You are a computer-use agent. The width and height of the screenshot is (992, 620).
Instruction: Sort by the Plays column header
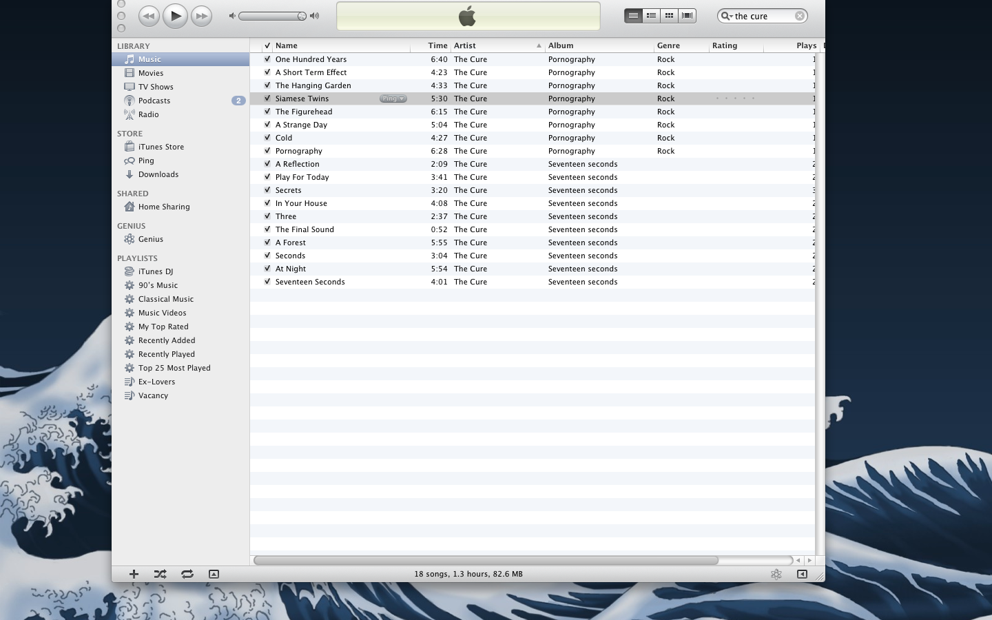[x=792, y=45]
